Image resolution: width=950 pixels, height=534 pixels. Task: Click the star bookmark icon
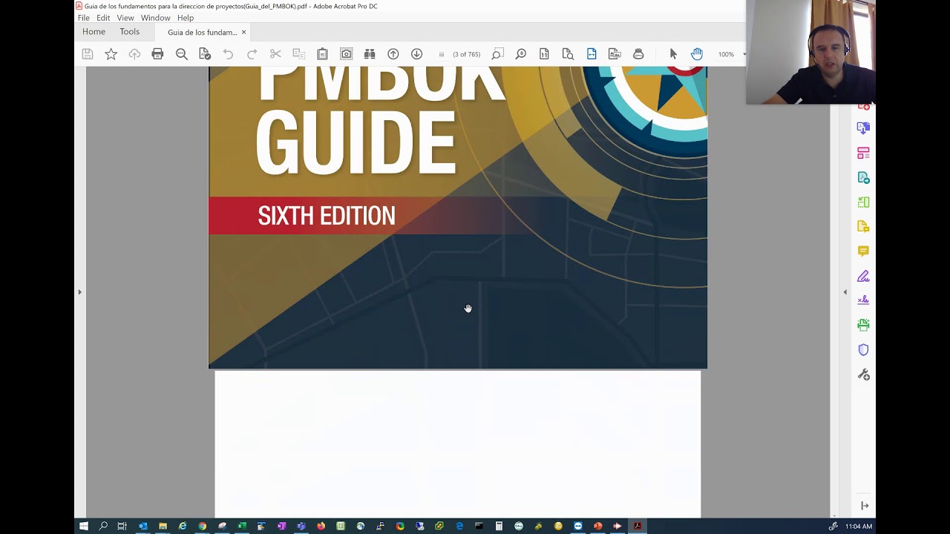pyautogui.click(x=111, y=54)
